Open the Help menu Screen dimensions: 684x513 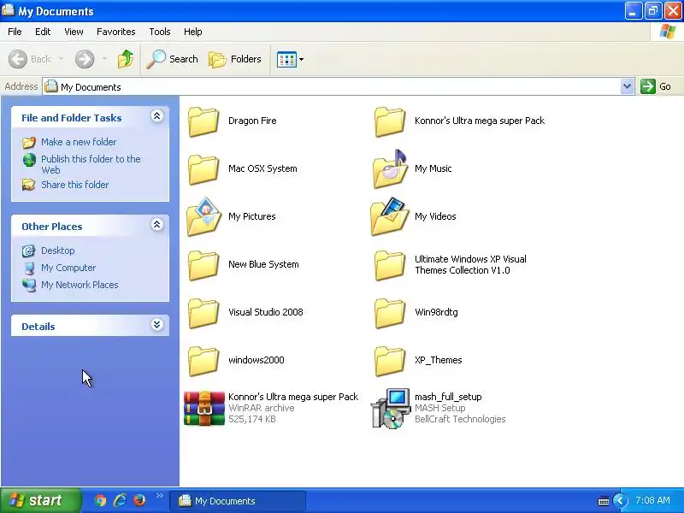pyautogui.click(x=193, y=32)
